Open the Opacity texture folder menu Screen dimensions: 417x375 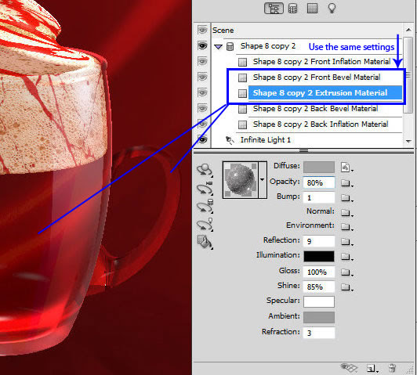coord(346,182)
